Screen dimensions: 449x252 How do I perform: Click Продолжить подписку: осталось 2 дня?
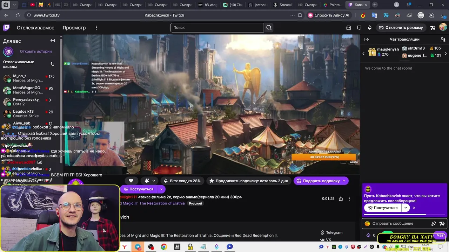click(249, 181)
